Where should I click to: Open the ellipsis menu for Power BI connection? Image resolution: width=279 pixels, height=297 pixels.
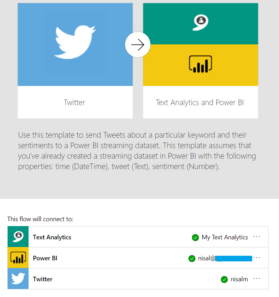[257, 258]
